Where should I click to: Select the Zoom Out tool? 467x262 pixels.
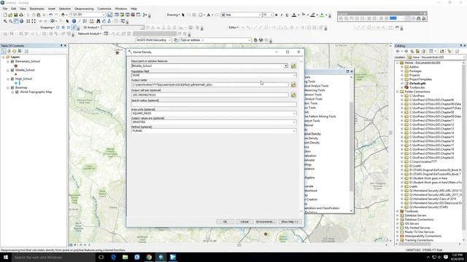pyautogui.click(x=10, y=21)
